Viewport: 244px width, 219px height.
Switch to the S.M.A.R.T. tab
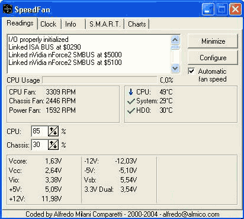105,24
